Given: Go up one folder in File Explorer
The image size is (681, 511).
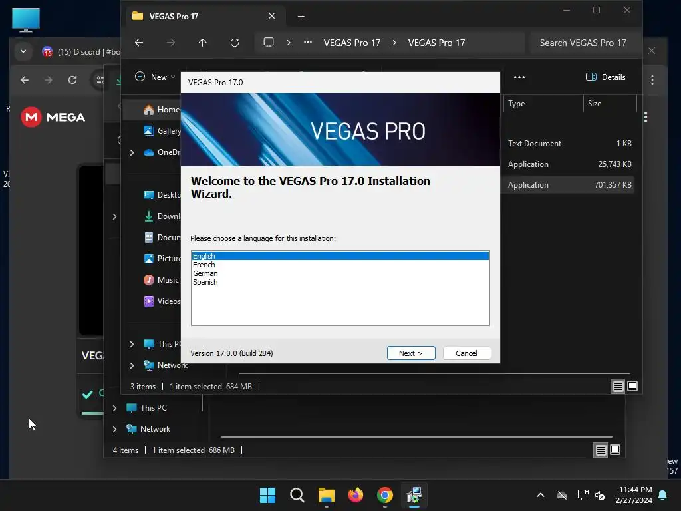Looking at the screenshot, I should click(202, 43).
